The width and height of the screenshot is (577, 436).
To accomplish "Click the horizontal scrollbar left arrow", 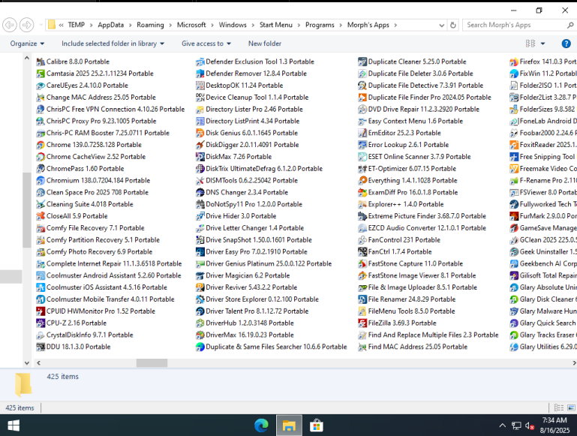I will [x=38, y=363].
